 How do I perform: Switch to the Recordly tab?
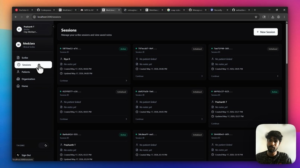click(x=219, y=10)
